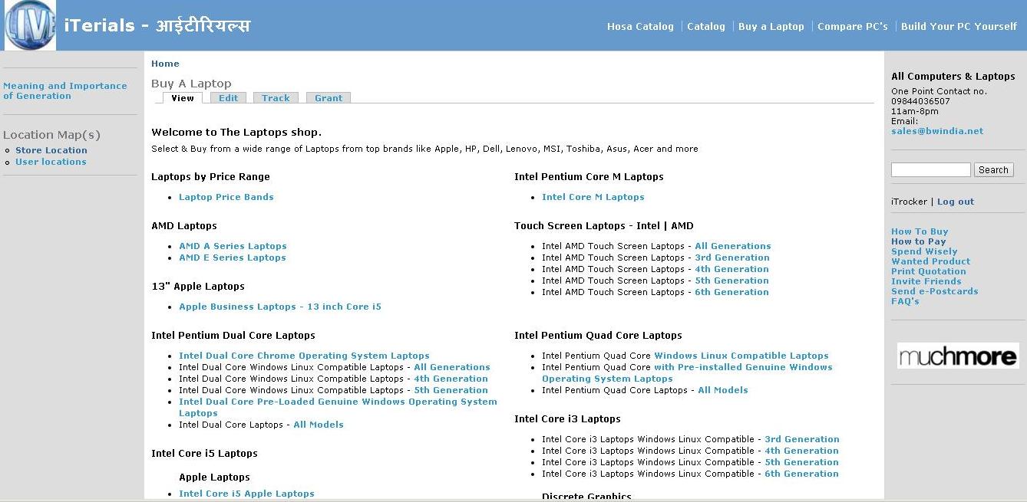Viewport: 1027px width, 502px height.
Task: Open All Models for Pentium Quad Core Laptops
Action: pyautogui.click(x=723, y=390)
